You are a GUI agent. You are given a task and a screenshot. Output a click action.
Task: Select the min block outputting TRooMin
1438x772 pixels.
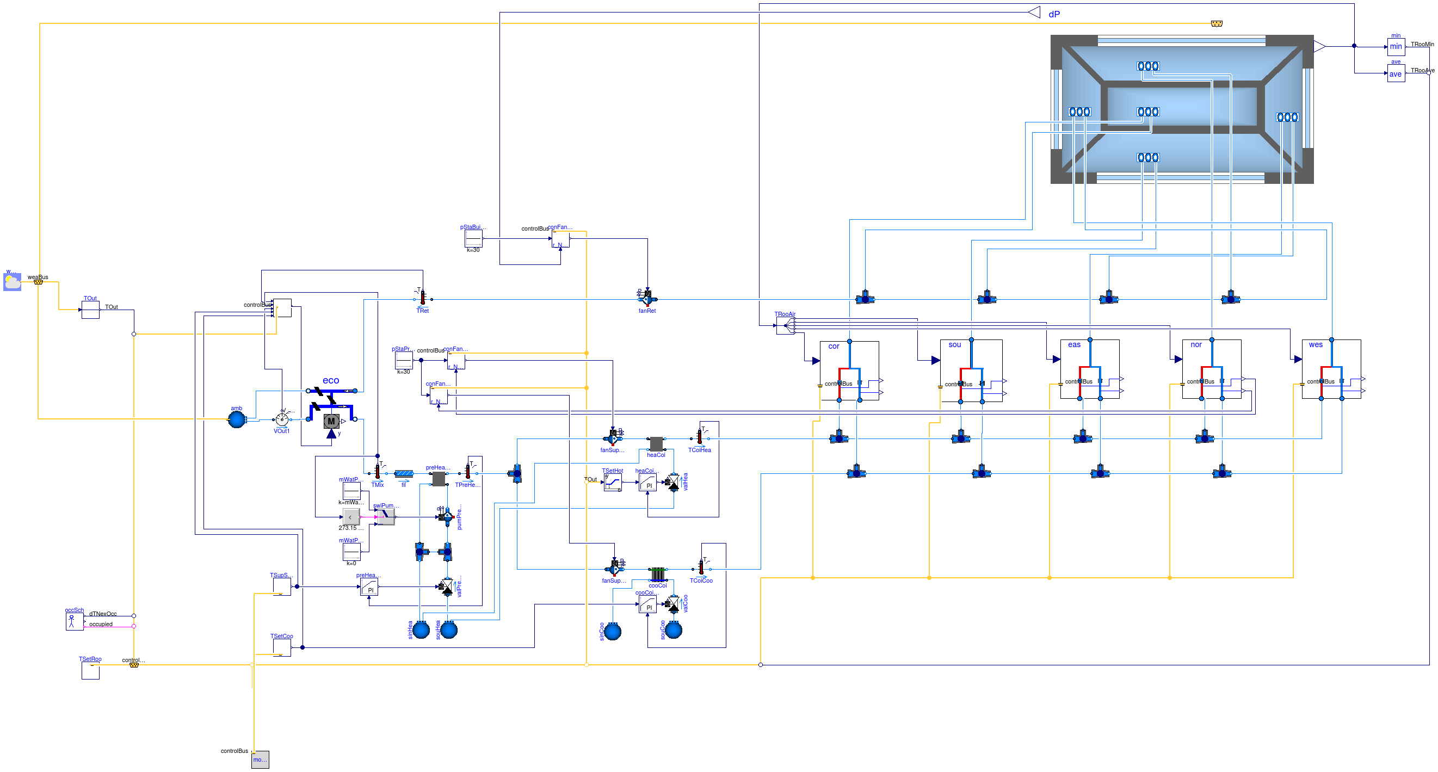(x=1396, y=47)
